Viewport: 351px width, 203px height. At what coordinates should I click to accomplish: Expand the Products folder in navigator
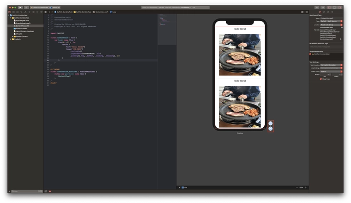[x=11, y=39]
